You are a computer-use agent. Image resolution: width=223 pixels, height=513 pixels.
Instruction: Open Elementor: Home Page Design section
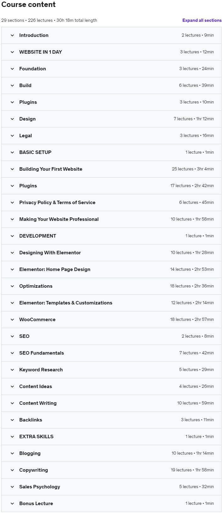pyautogui.click(x=54, y=269)
